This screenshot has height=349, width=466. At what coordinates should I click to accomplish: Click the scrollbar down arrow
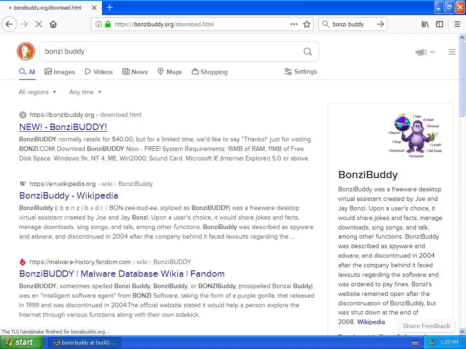[x=462, y=331]
